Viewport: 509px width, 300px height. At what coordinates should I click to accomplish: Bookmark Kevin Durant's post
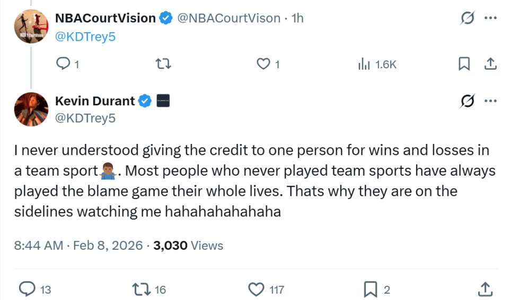point(370,289)
